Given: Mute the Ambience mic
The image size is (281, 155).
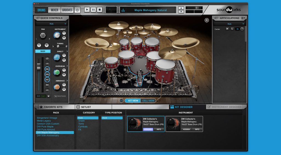Looking at the screenshot, I should pyautogui.click(x=64, y=89).
